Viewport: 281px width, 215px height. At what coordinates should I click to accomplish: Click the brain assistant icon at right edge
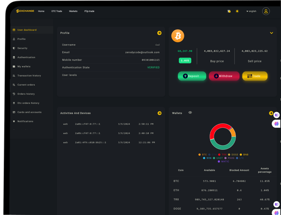point(276,124)
